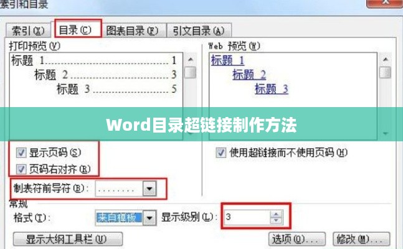This screenshot has height=249, width=403.
Task: Click the 修改 button
Action: tap(361, 239)
